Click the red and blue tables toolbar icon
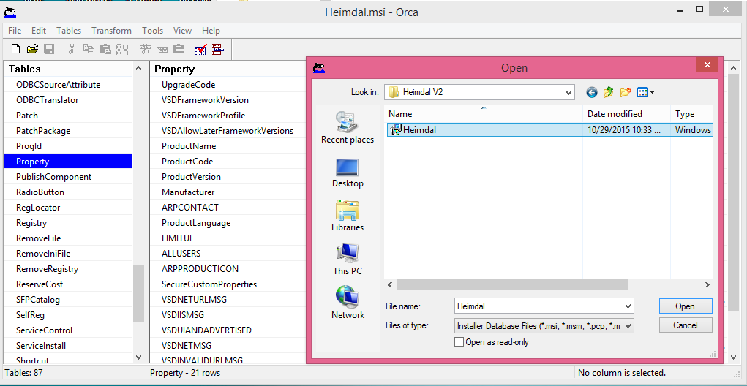Screen dimensions: 747x386 [x=218, y=48]
